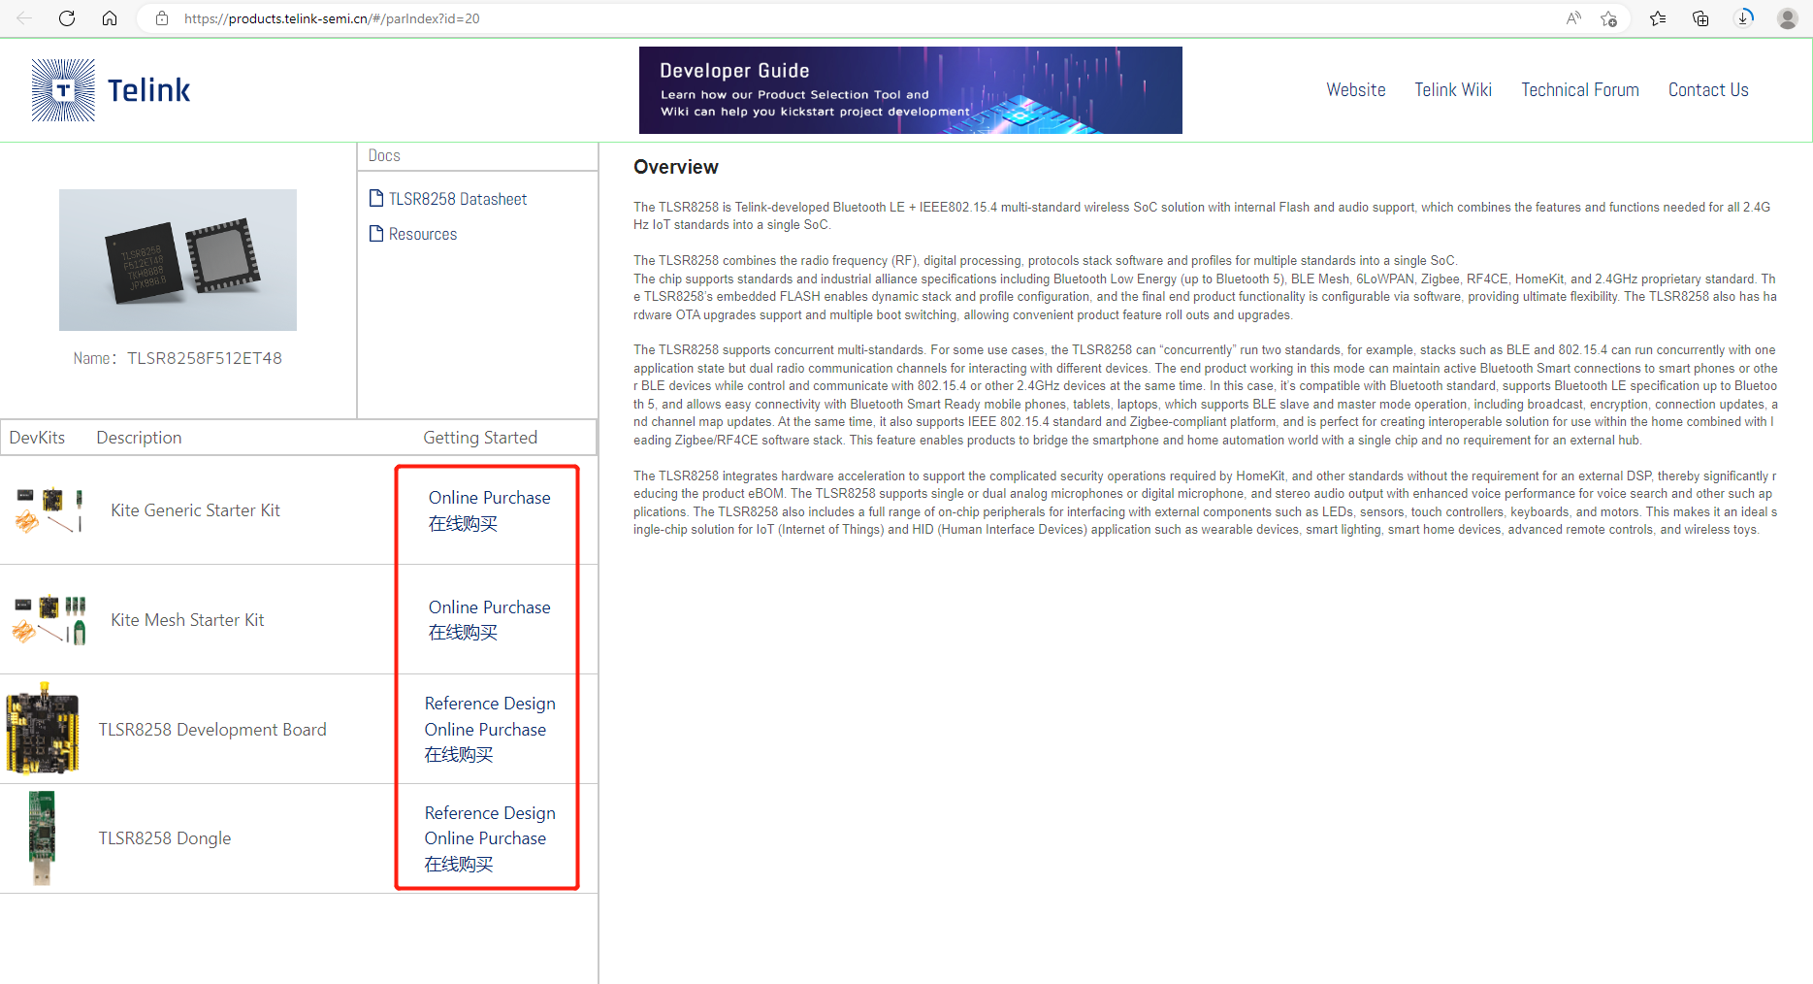This screenshot has width=1813, height=984.
Task: Click the browser home icon
Action: pos(110,18)
